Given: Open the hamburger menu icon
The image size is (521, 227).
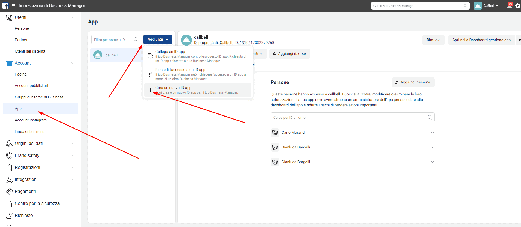Looking at the screenshot, I should (14, 6).
